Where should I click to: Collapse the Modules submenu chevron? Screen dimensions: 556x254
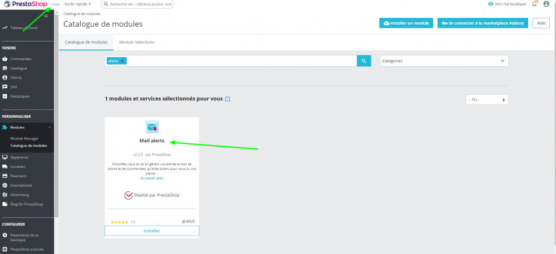[49, 127]
